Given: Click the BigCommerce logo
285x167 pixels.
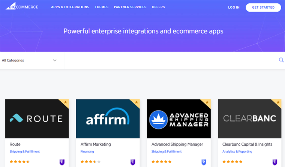Looking at the screenshot, I should tap(22, 6).
